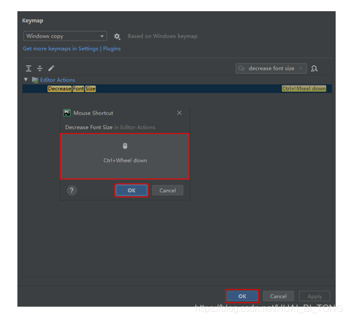This screenshot has width=348, height=319.
Task: Click the Keymap heading text
Action: tap(33, 21)
